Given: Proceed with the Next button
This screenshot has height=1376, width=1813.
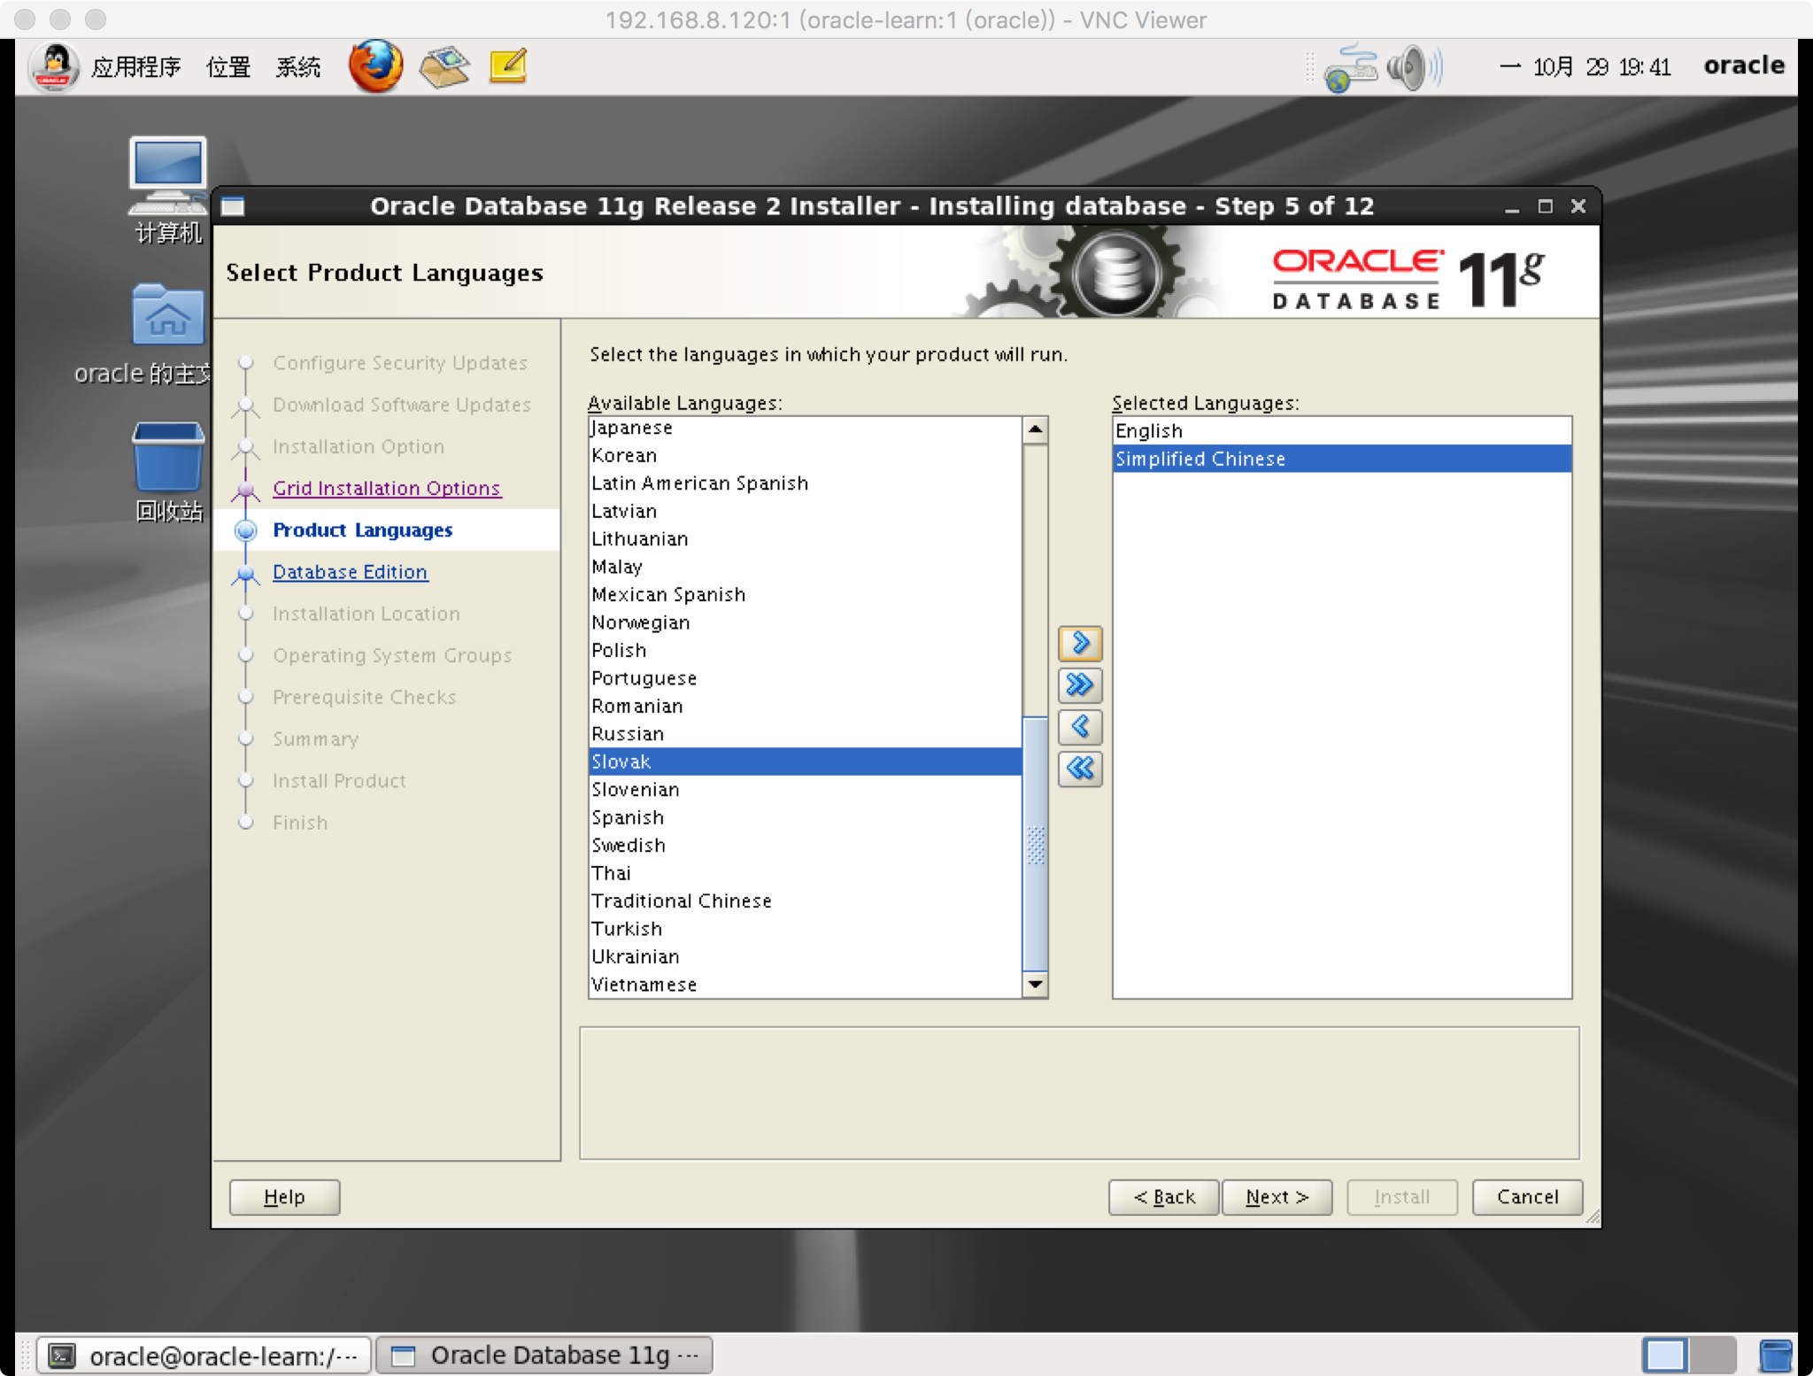Looking at the screenshot, I should point(1277,1197).
